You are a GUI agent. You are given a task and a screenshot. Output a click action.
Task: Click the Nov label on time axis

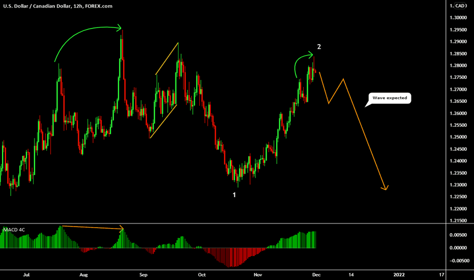coord(258,275)
